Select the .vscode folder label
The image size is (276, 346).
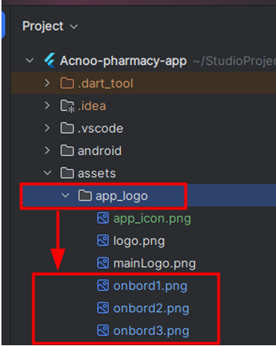point(100,128)
